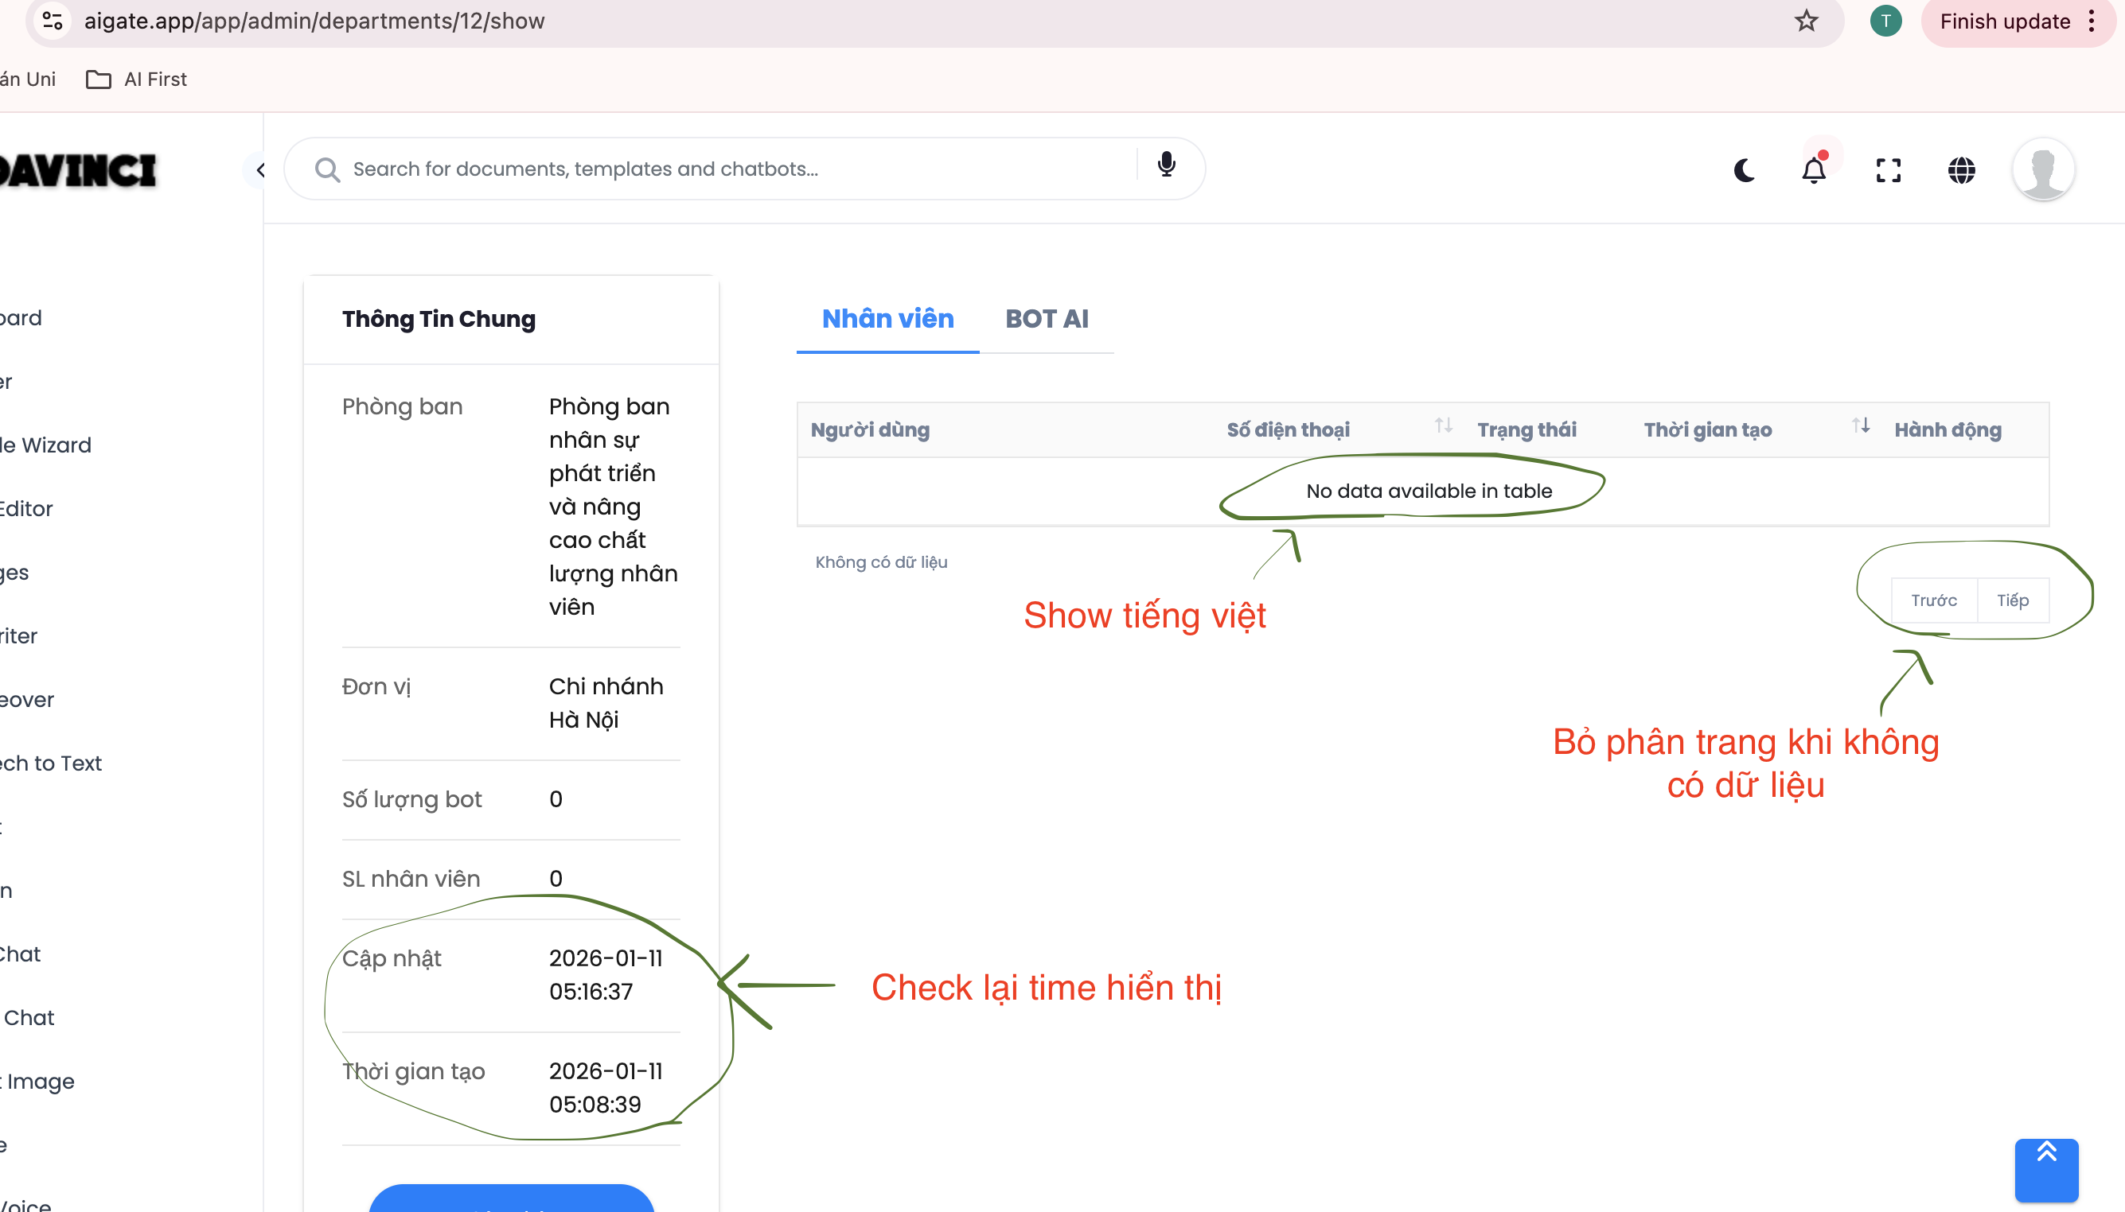2125x1212 pixels.
Task: Click the Tiếp pagination button
Action: pos(2013,600)
